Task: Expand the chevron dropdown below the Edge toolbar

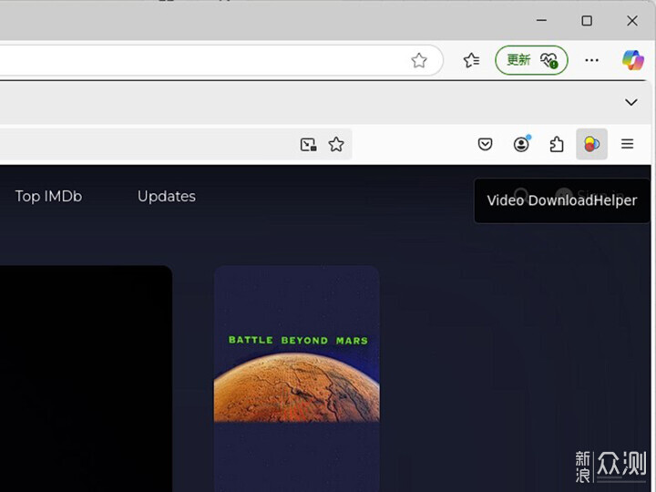Action: (630, 102)
